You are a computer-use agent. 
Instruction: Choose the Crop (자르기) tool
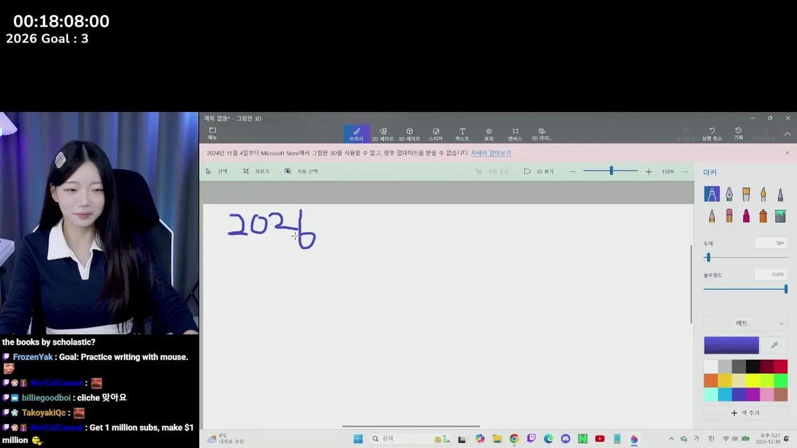pos(256,171)
